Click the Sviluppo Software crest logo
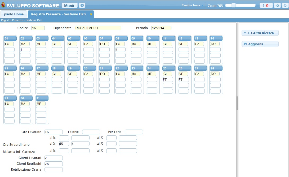This screenshot has height=177, width=289. (3, 5)
